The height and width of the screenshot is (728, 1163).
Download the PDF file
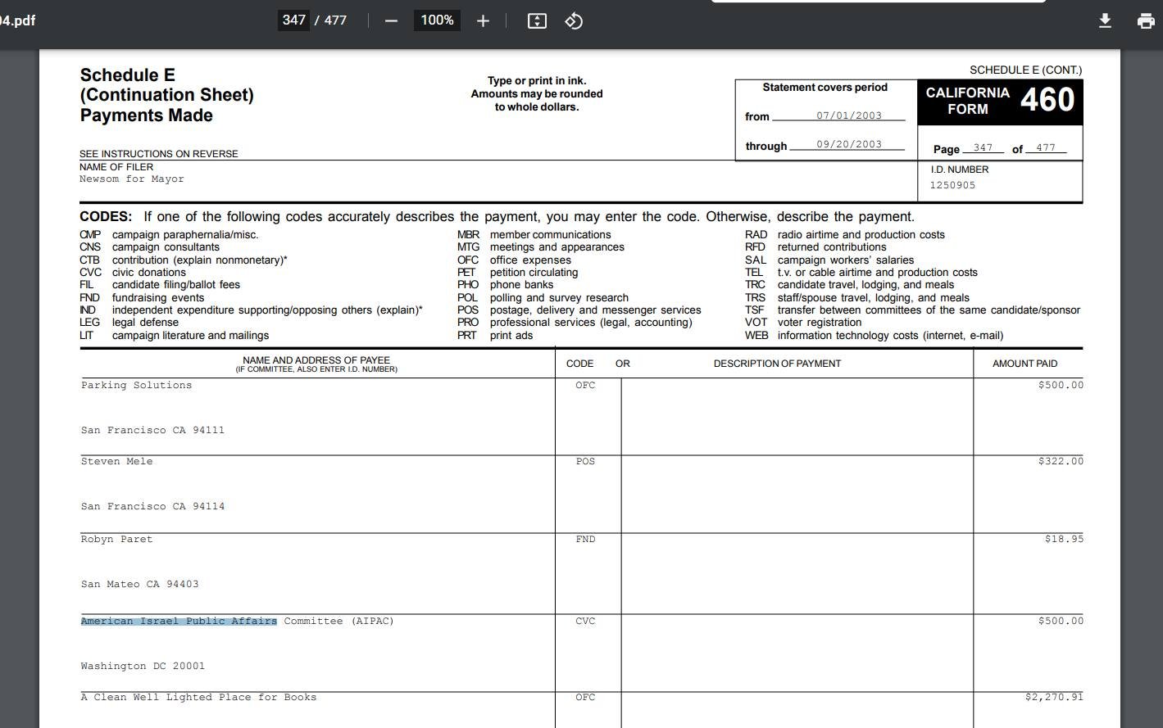(1105, 21)
